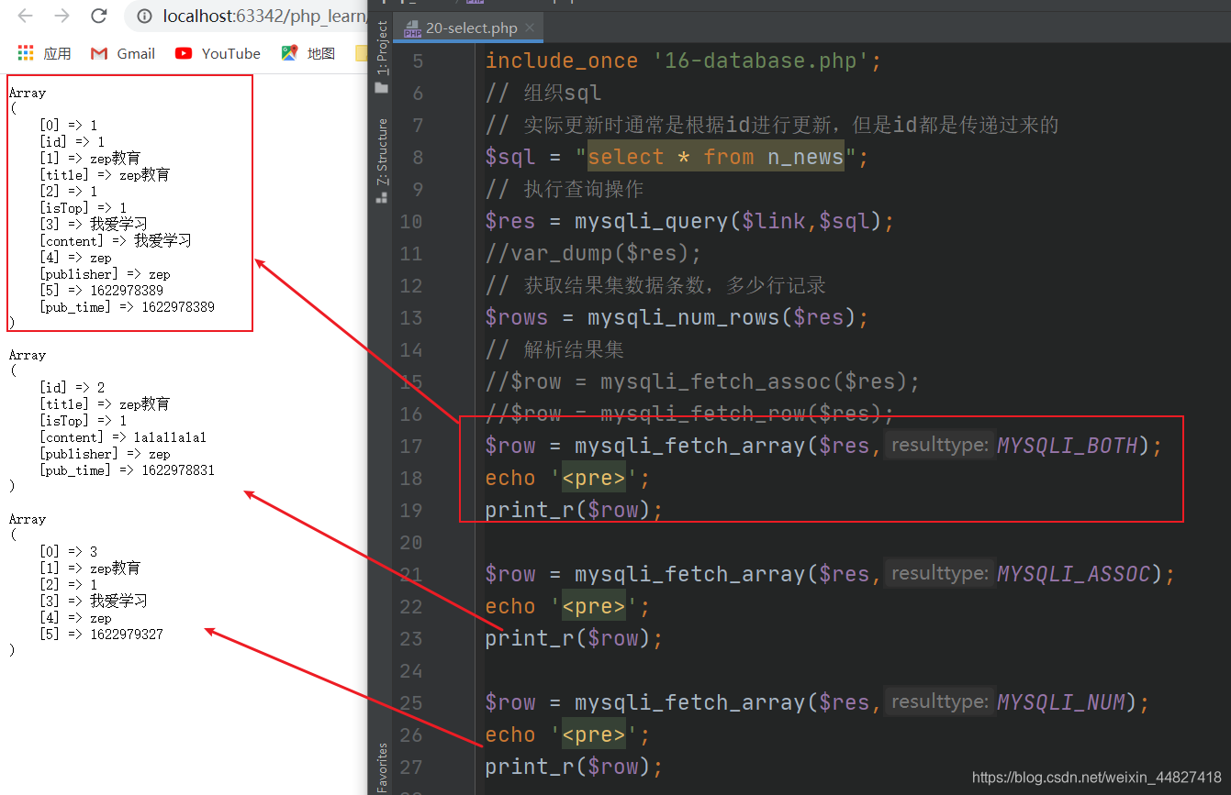1231x795 pixels.
Task: Click line number 13 in the gutter
Action: (x=411, y=318)
